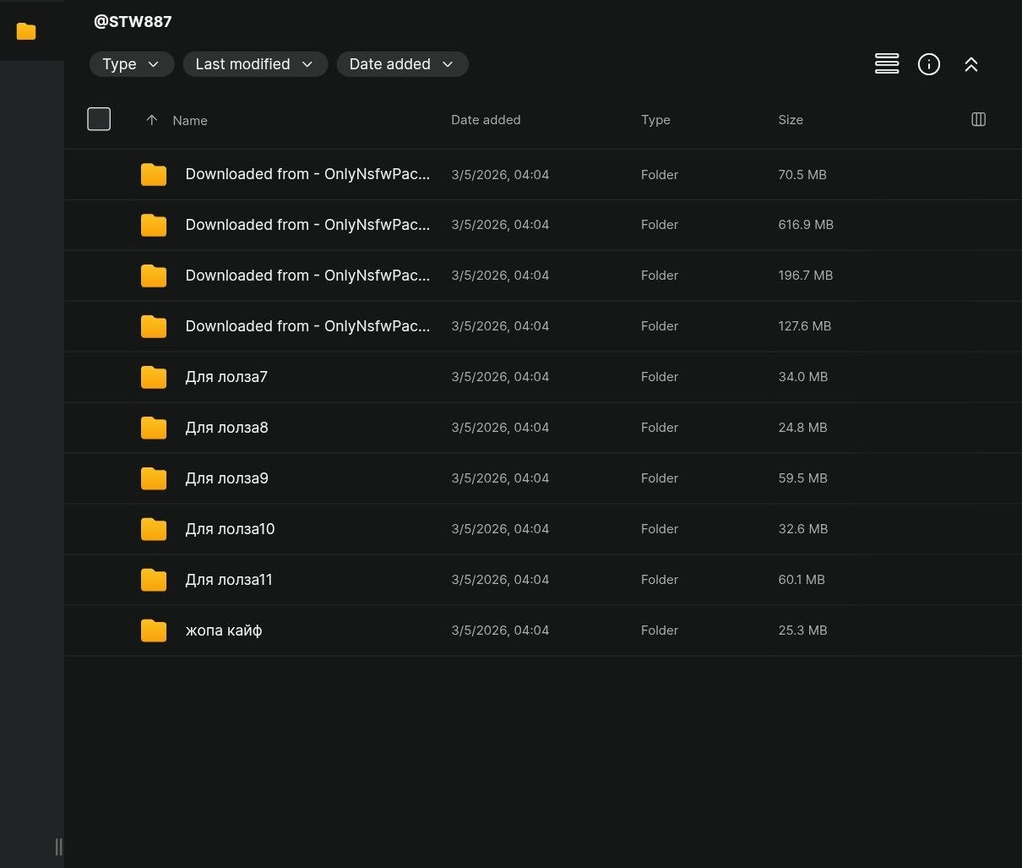Viewport: 1022px width, 868px height.
Task: Click the folder icon in the left sidebar
Action: (x=26, y=31)
